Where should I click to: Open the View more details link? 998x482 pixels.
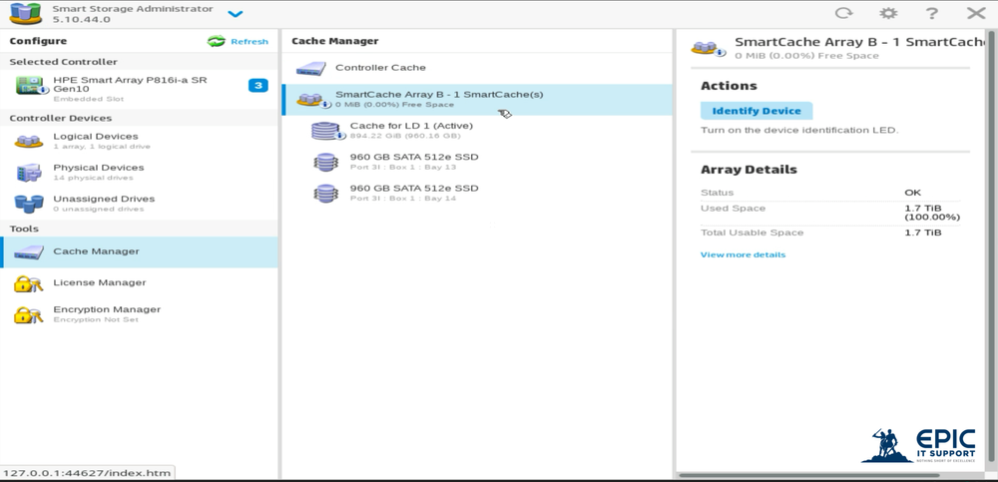[x=743, y=254]
